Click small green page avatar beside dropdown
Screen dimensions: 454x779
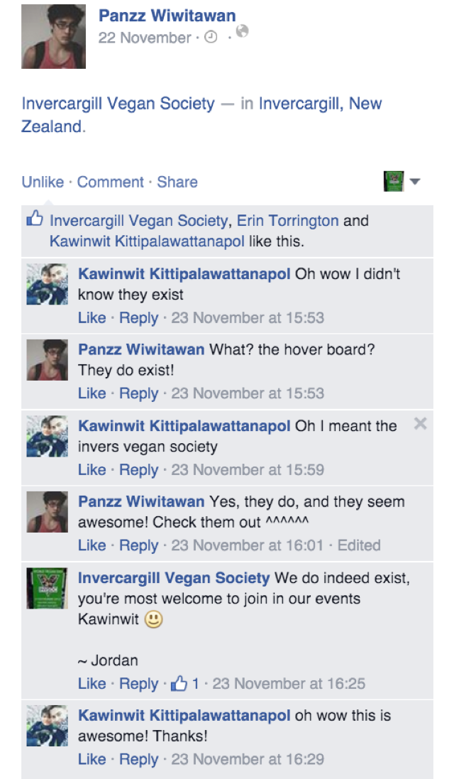[394, 181]
